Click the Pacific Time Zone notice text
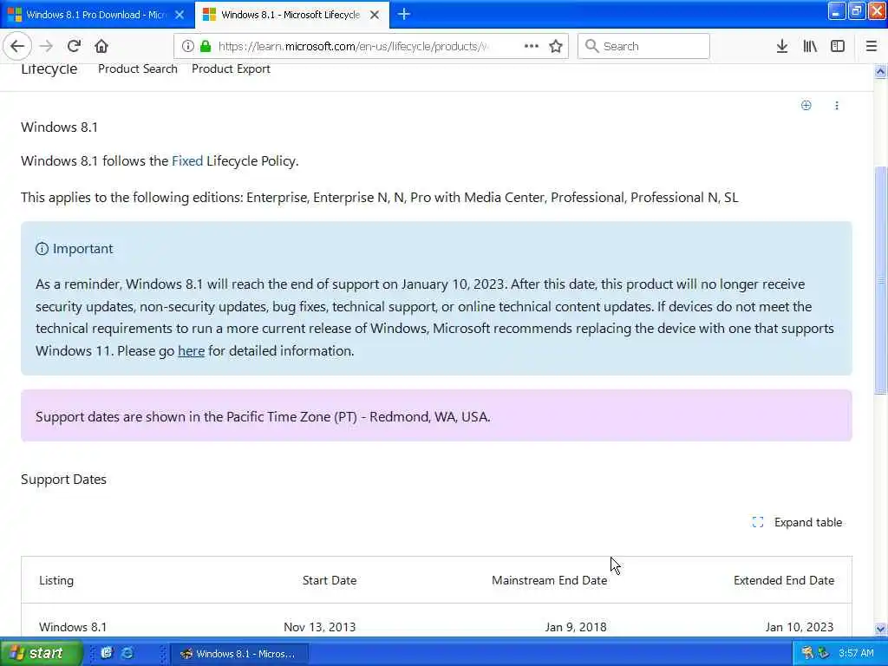Viewport: 888px width, 666px height. 263,417
